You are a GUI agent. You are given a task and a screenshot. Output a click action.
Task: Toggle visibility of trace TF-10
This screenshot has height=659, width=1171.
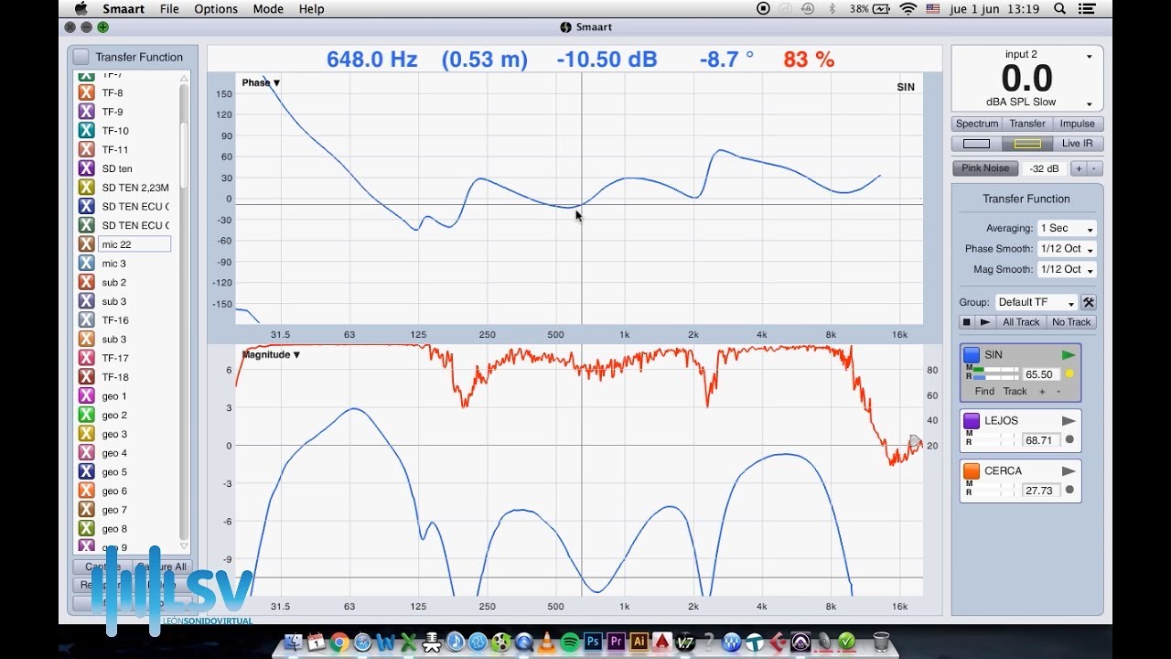click(x=86, y=131)
